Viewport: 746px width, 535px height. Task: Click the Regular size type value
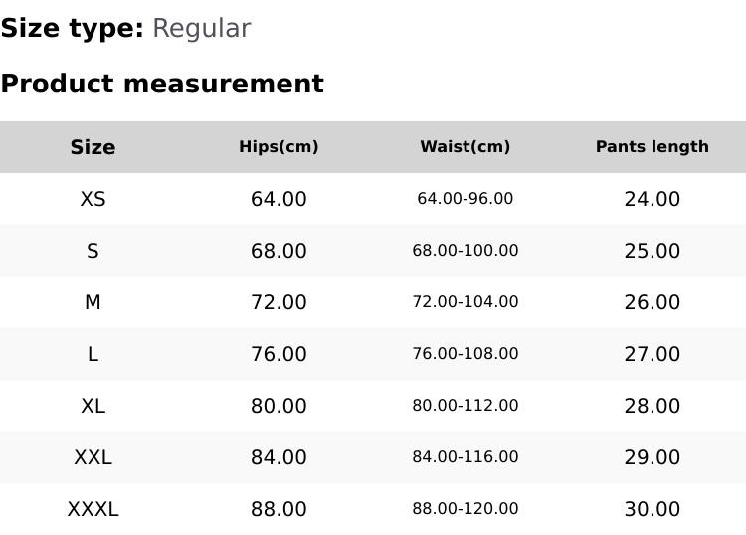[x=201, y=29]
